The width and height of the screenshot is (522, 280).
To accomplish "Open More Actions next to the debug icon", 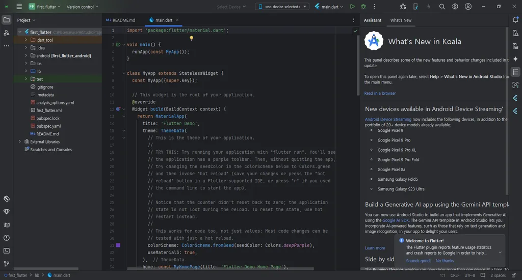I will click(375, 7).
